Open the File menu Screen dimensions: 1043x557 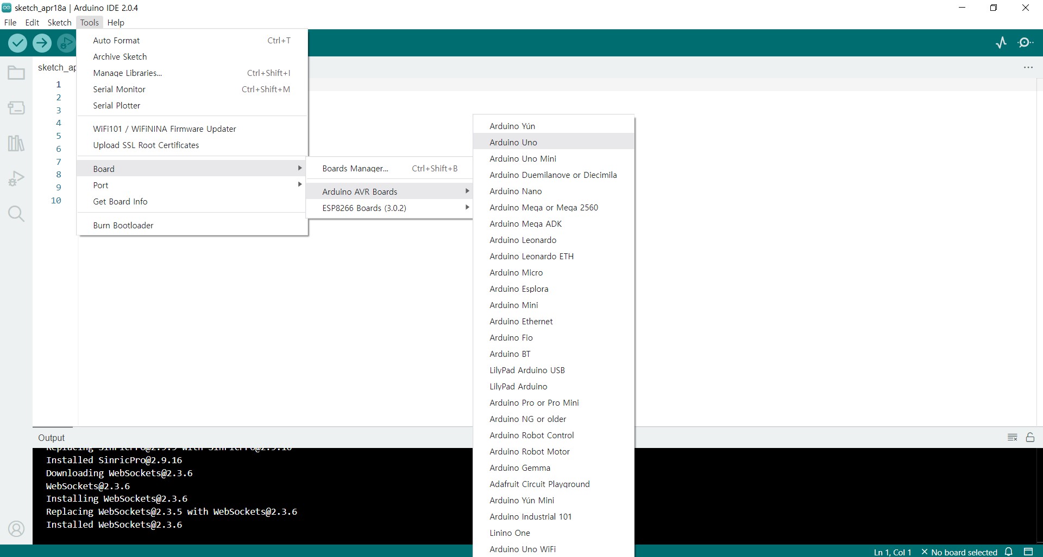pos(10,22)
